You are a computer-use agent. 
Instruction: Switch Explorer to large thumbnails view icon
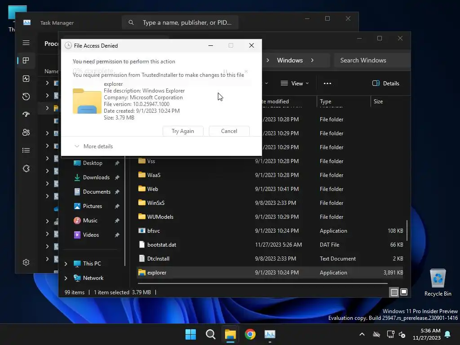coord(404,292)
